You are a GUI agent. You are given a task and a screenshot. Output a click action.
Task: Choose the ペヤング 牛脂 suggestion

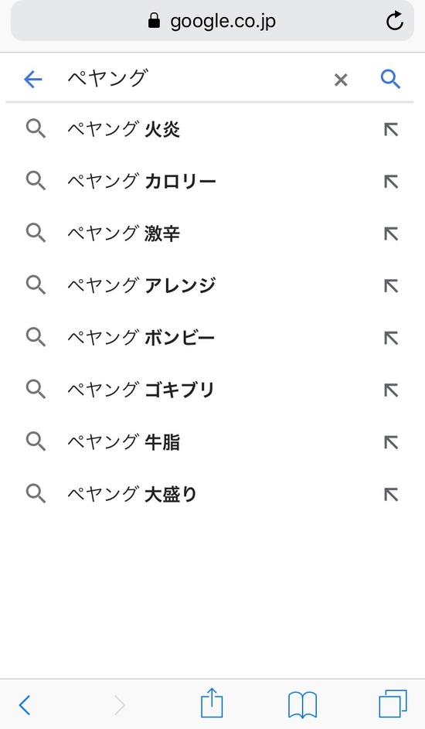tap(212, 442)
